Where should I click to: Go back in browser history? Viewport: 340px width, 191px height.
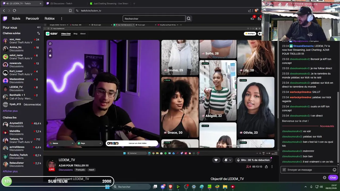pos(4,11)
